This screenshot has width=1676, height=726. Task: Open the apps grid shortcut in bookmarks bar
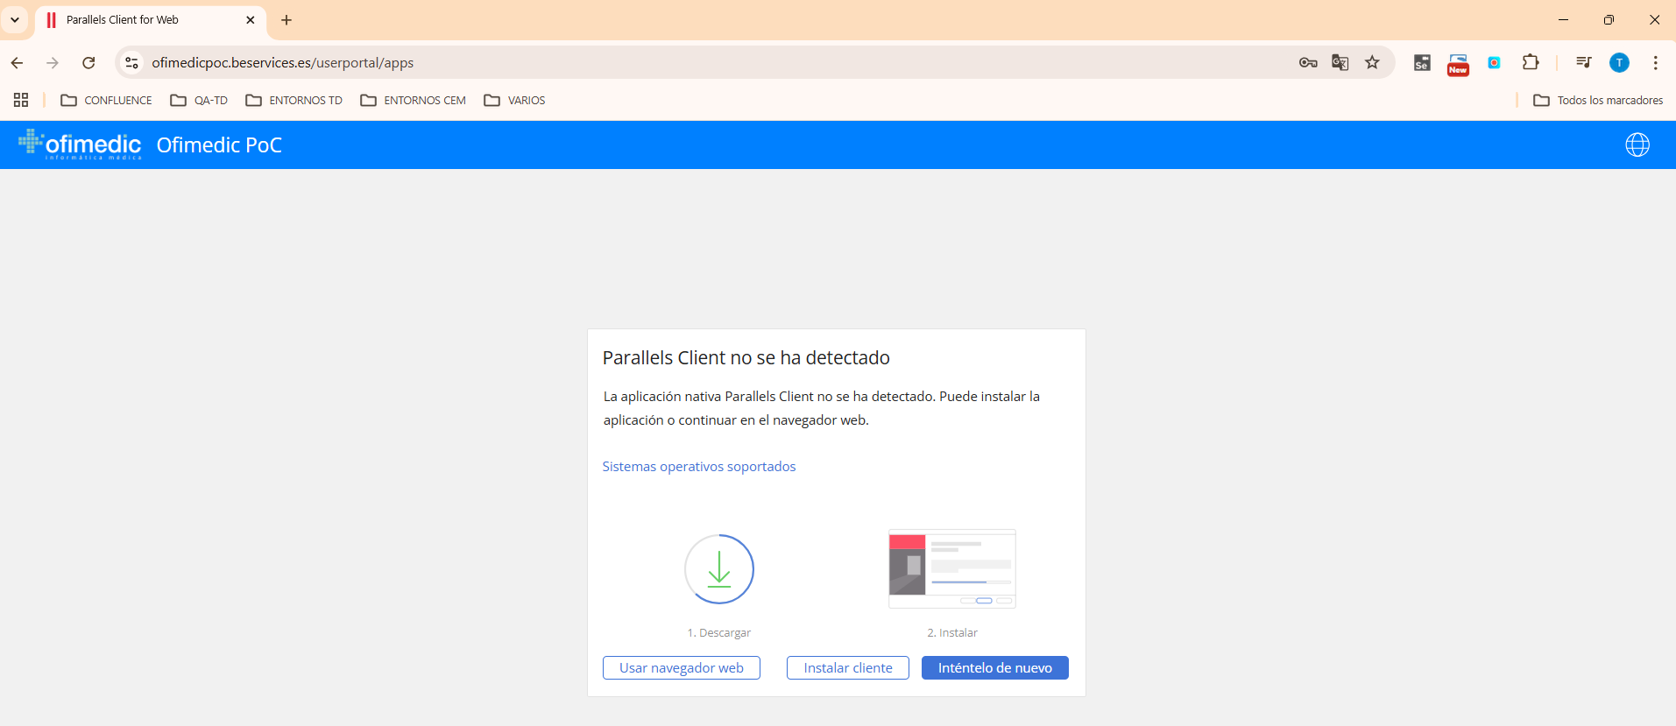point(21,100)
